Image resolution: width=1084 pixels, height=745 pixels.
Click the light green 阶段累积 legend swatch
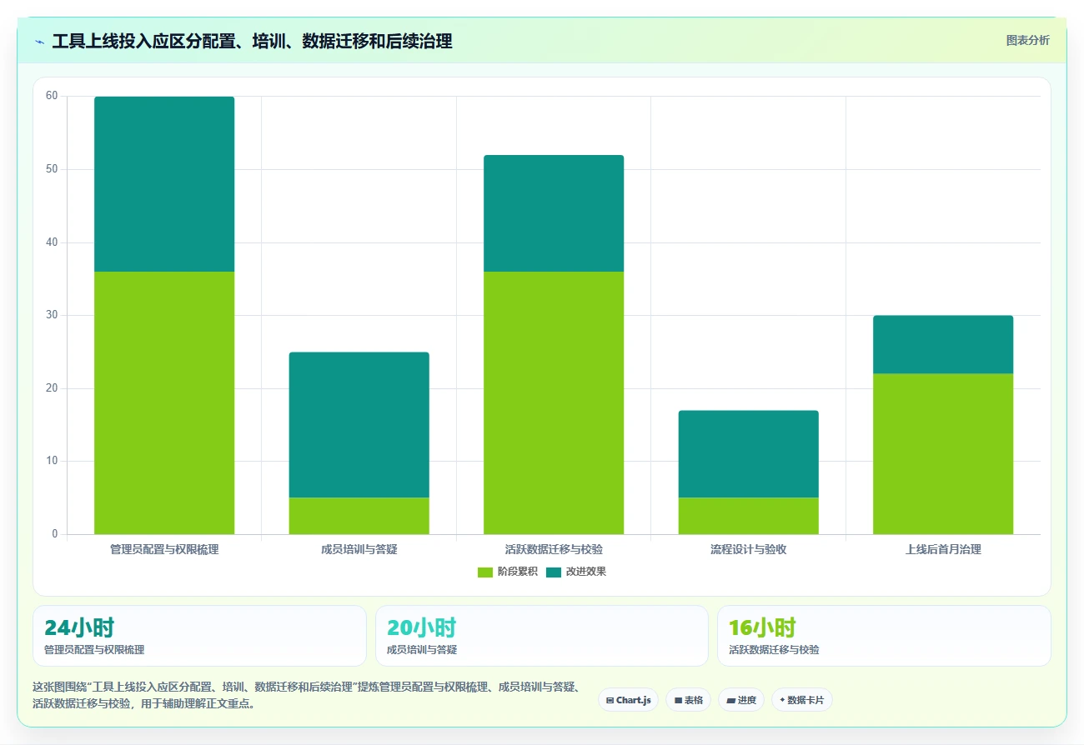pyautogui.click(x=485, y=572)
